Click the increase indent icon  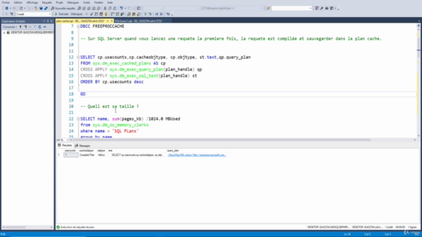click(x=162, y=14)
